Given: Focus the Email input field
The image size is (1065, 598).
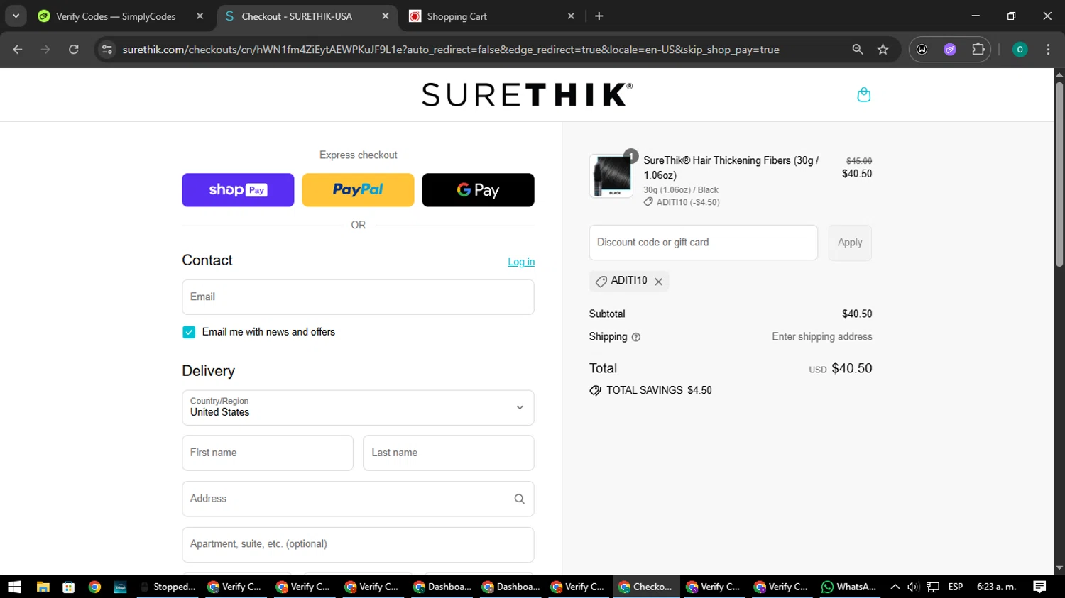Looking at the screenshot, I should (358, 297).
